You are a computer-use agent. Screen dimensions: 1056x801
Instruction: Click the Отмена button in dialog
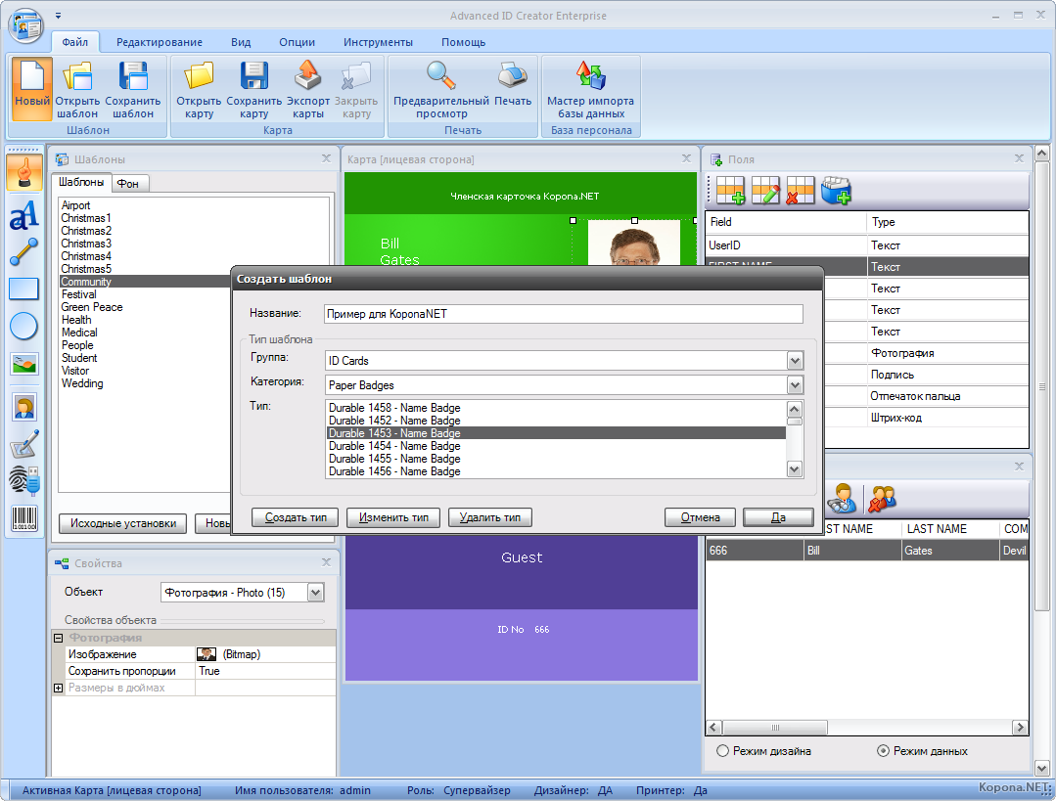700,517
